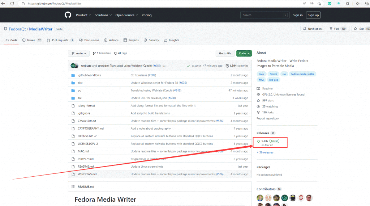Open the 5.0.6 Latest release link
The height and width of the screenshot is (206, 370).
click(264, 141)
